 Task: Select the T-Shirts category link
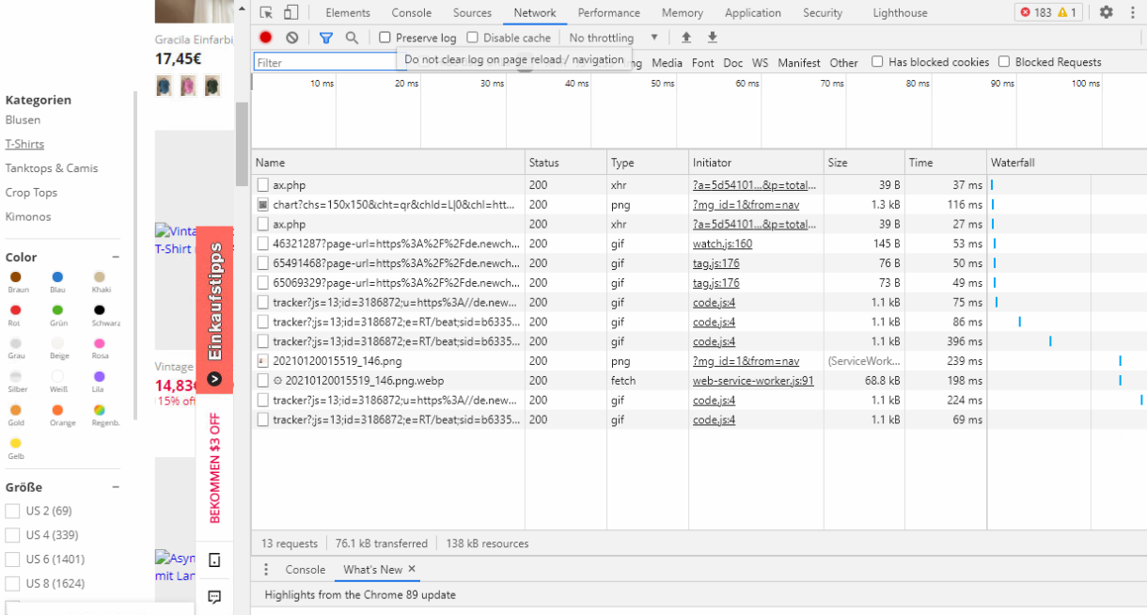(x=24, y=144)
